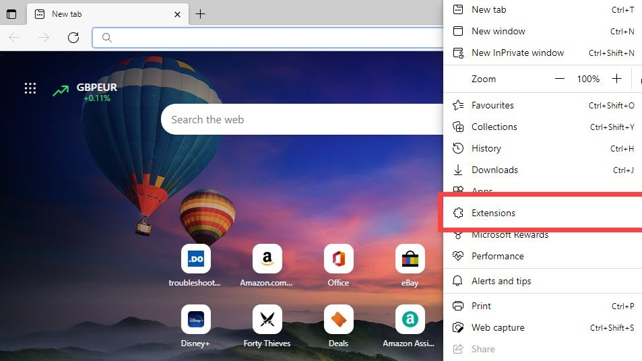Open the Amazon Assistant quick link tile
This screenshot has height=361, width=642.
pyautogui.click(x=409, y=326)
